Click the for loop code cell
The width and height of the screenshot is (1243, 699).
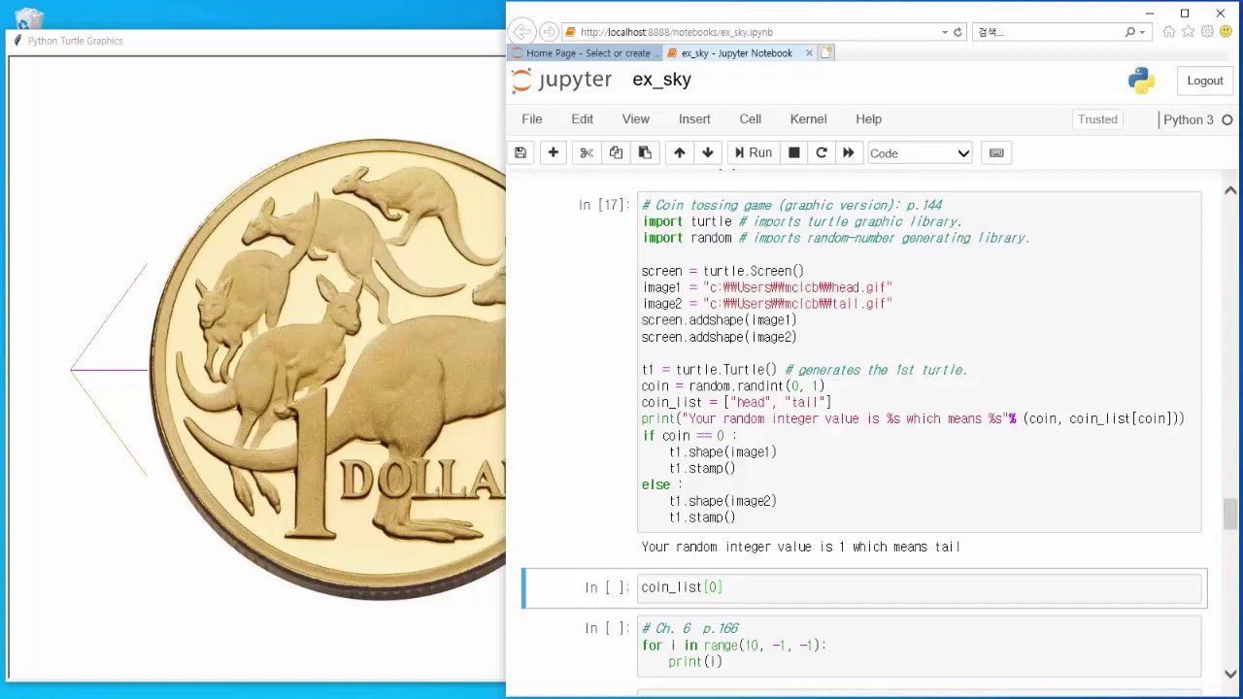tap(919, 646)
